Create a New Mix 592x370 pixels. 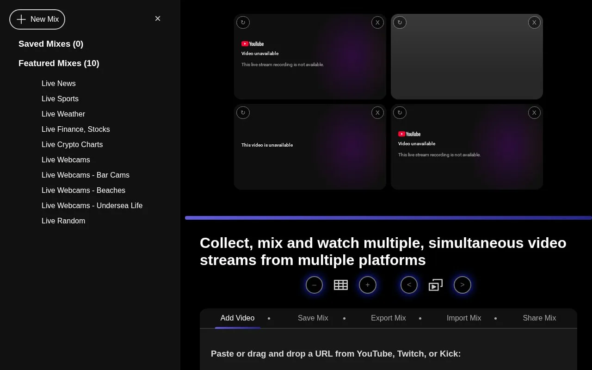pos(37,19)
